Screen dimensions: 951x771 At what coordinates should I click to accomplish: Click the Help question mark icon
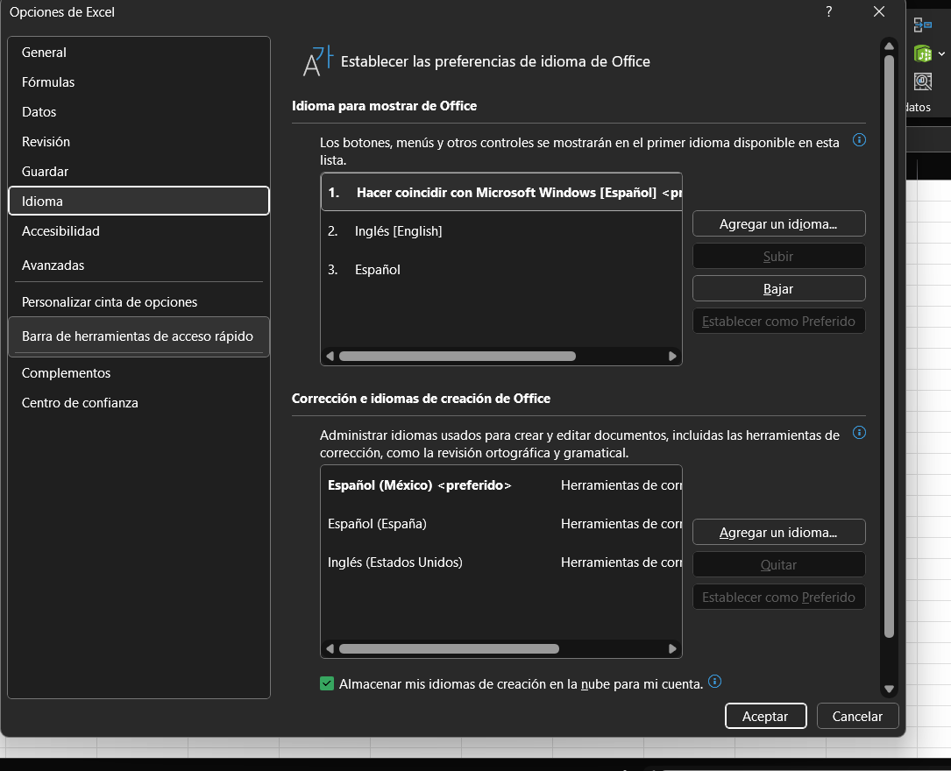click(x=828, y=11)
